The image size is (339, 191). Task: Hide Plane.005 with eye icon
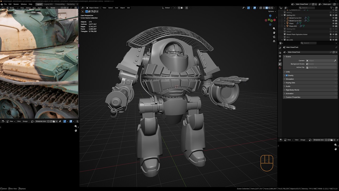tap(333, 26)
